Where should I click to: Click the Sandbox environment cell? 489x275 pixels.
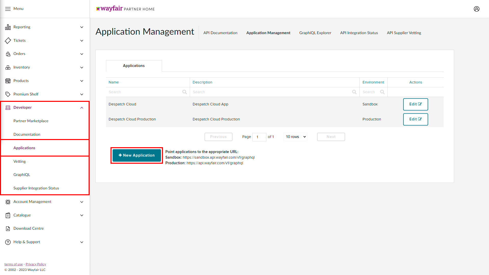pos(370,104)
